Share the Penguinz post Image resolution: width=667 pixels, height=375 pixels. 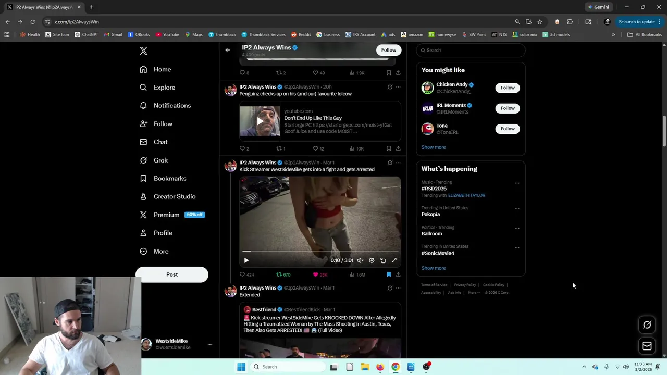(x=398, y=148)
